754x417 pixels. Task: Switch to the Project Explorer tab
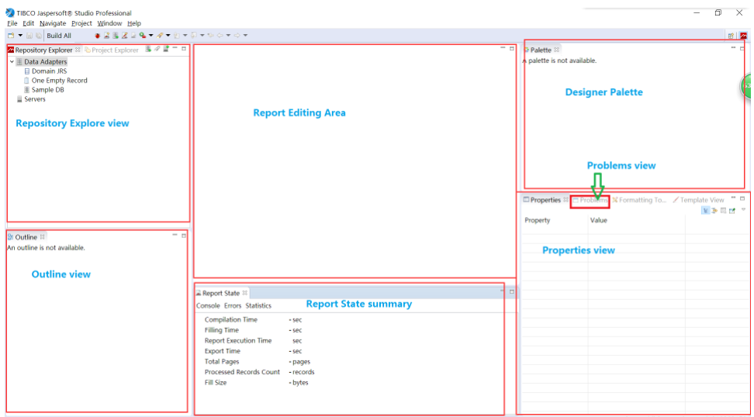pos(112,50)
